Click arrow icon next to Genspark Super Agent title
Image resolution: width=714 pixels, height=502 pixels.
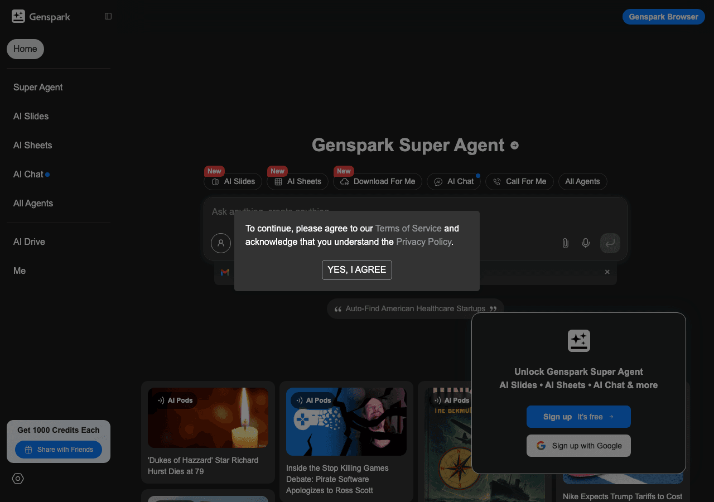(x=515, y=145)
